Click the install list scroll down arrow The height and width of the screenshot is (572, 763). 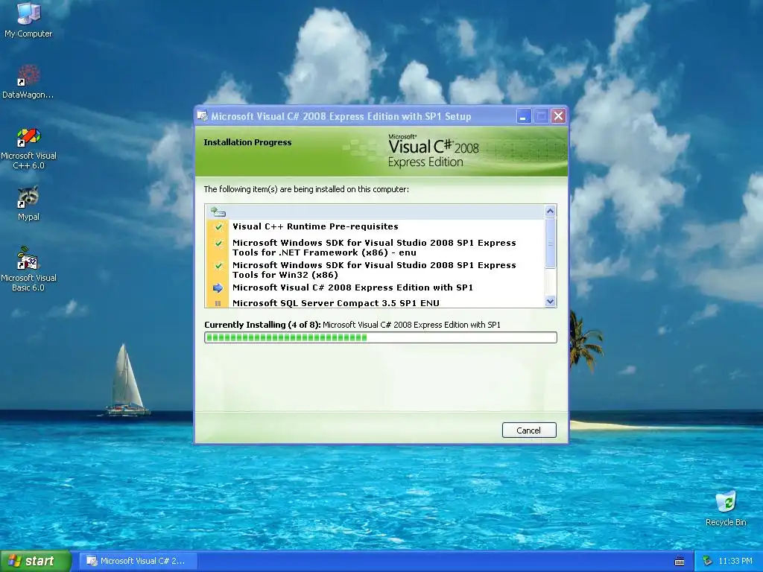point(551,302)
